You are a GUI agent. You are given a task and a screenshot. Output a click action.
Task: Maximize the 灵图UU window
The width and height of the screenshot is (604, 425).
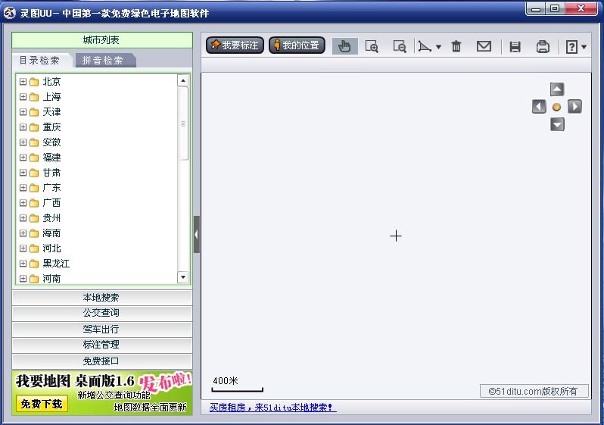click(555, 9)
